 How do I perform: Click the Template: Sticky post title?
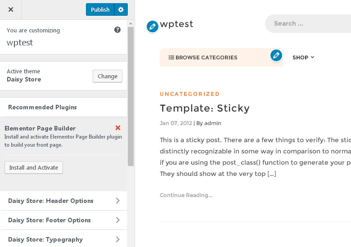pyautogui.click(x=205, y=108)
